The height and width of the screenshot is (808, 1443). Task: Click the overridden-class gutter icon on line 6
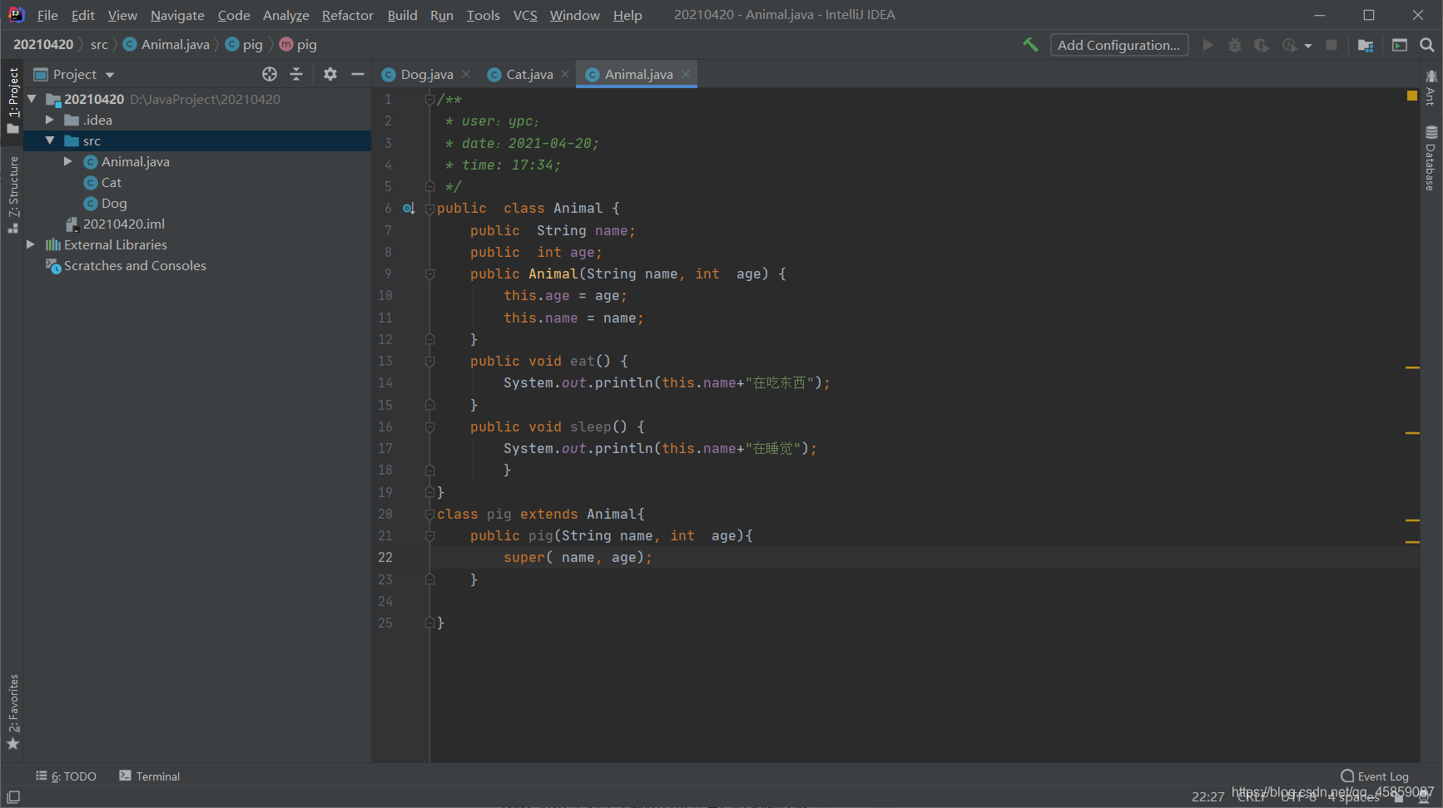(x=408, y=209)
